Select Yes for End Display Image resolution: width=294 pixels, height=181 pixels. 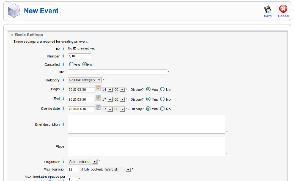click(148, 99)
